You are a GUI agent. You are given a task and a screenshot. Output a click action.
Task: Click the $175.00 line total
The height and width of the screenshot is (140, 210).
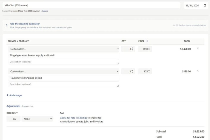pyautogui.click(x=186, y=71)
